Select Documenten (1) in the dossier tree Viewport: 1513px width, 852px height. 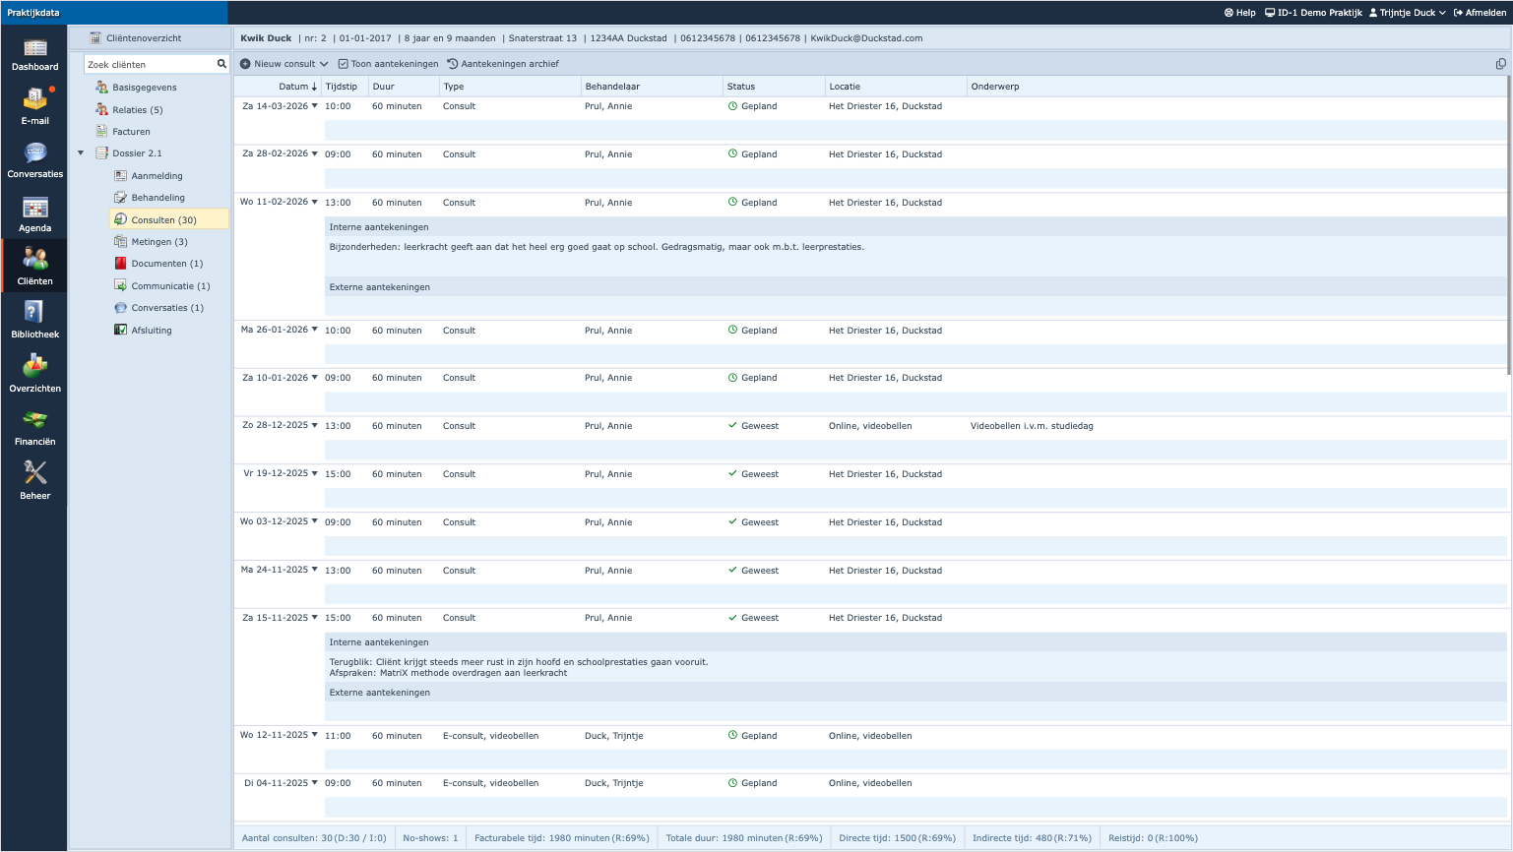click(x=166, y=264)
